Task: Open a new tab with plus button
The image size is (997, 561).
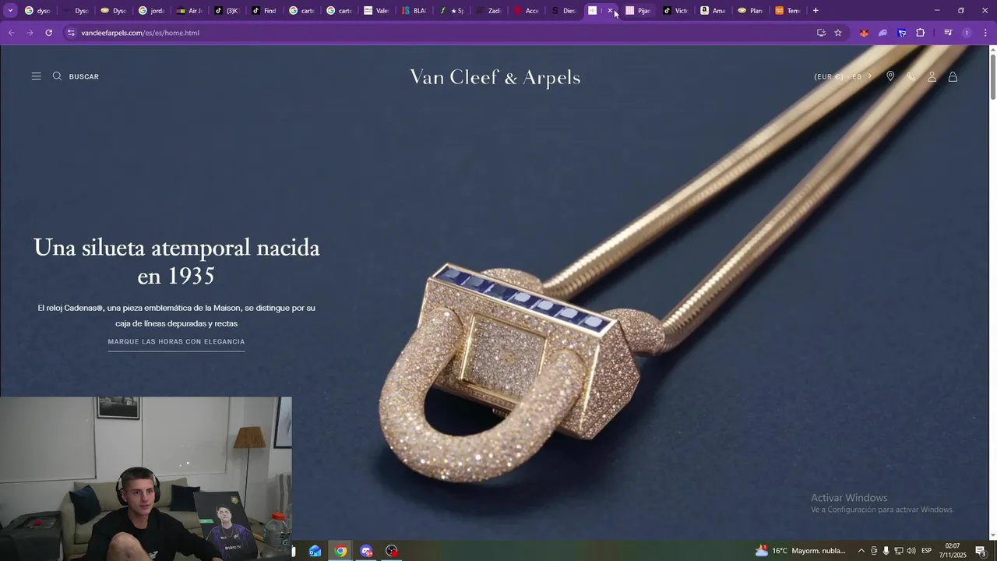Action: 816,11
